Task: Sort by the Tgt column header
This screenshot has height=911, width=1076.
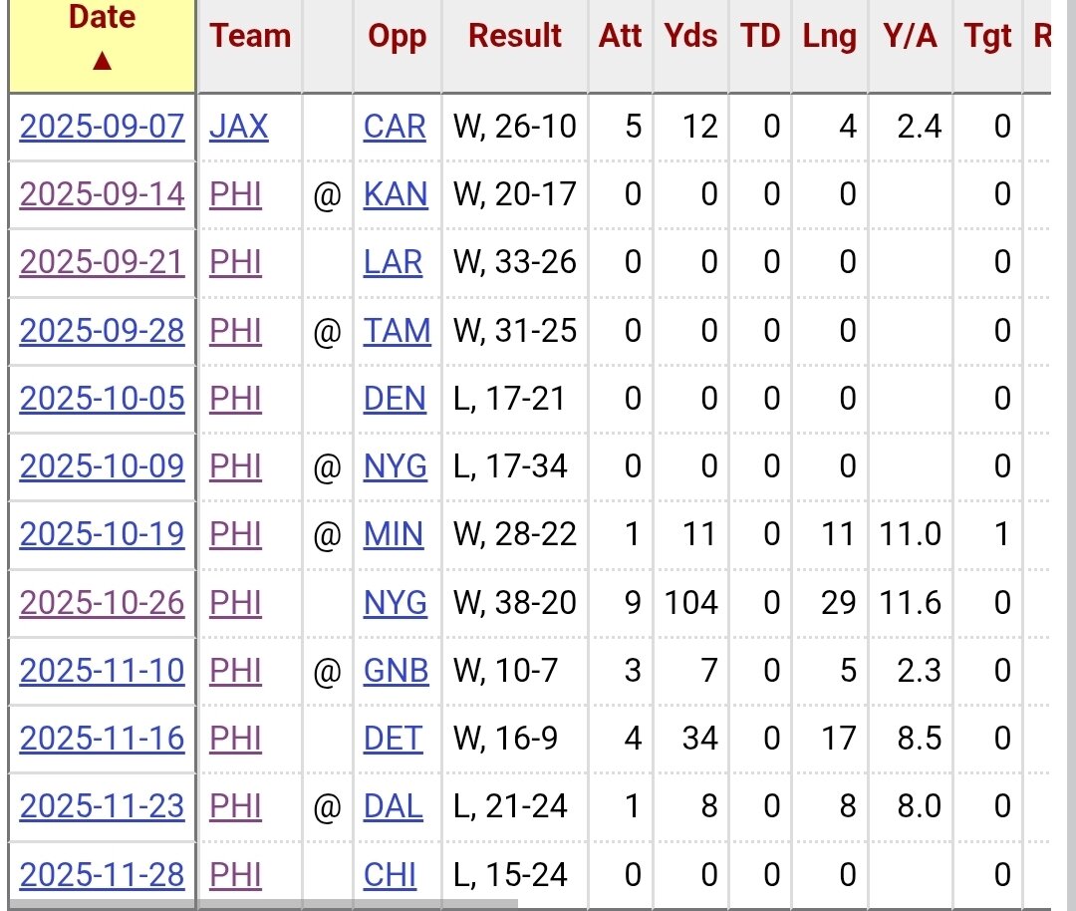Action: tap(987, 37)
